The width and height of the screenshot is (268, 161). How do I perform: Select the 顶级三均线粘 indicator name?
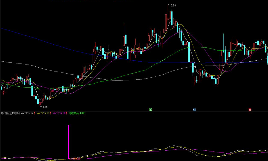(12, 113)
